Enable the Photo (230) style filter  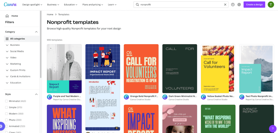click(x=7, y=120)
